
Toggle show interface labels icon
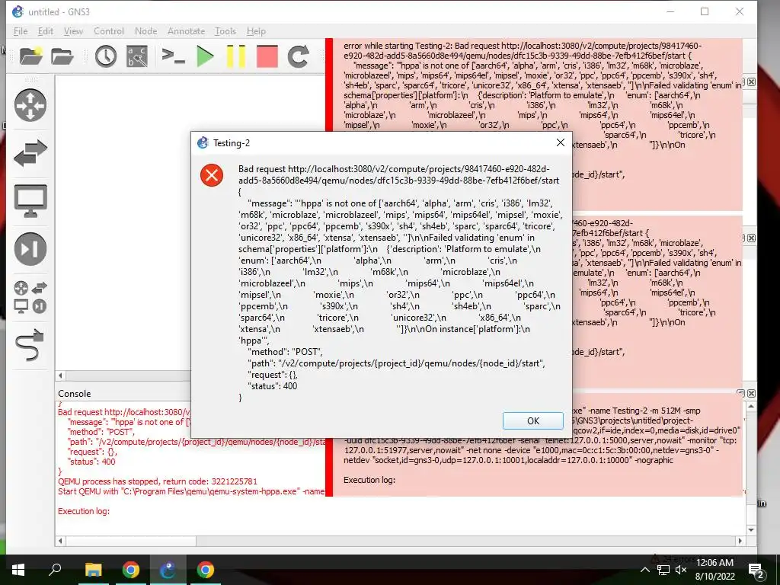coord(137,56)
